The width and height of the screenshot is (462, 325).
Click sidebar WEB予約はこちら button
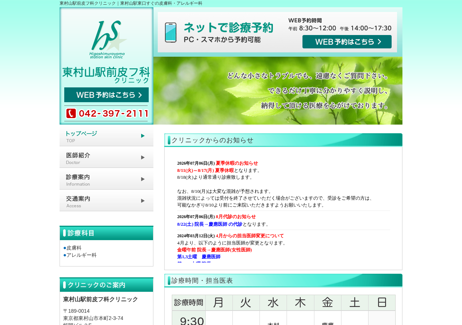click(106, 95)
